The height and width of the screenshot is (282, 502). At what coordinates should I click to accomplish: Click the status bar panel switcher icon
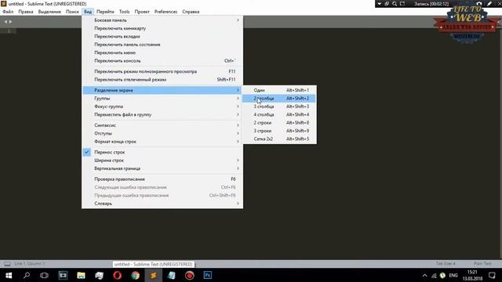click(7, 264)
